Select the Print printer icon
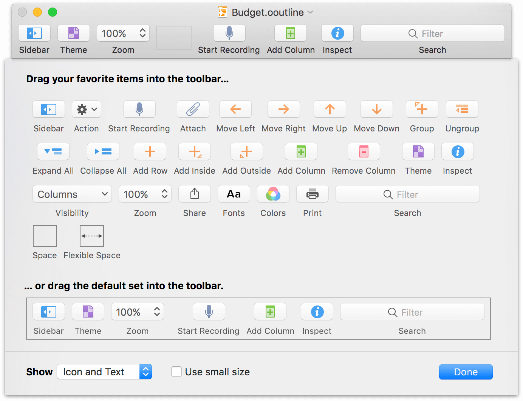The image size is (523, 401). tap(313, 194)
